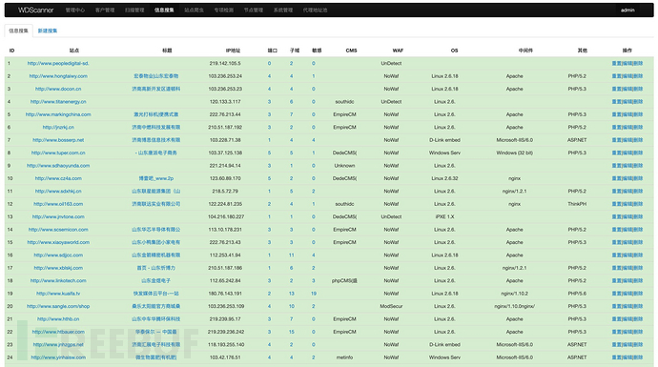Viewport: 658px width, 367px height.
Task: Open the 代理地址池 navigation item
Action: pyautogui.click(x=315, y=10)
